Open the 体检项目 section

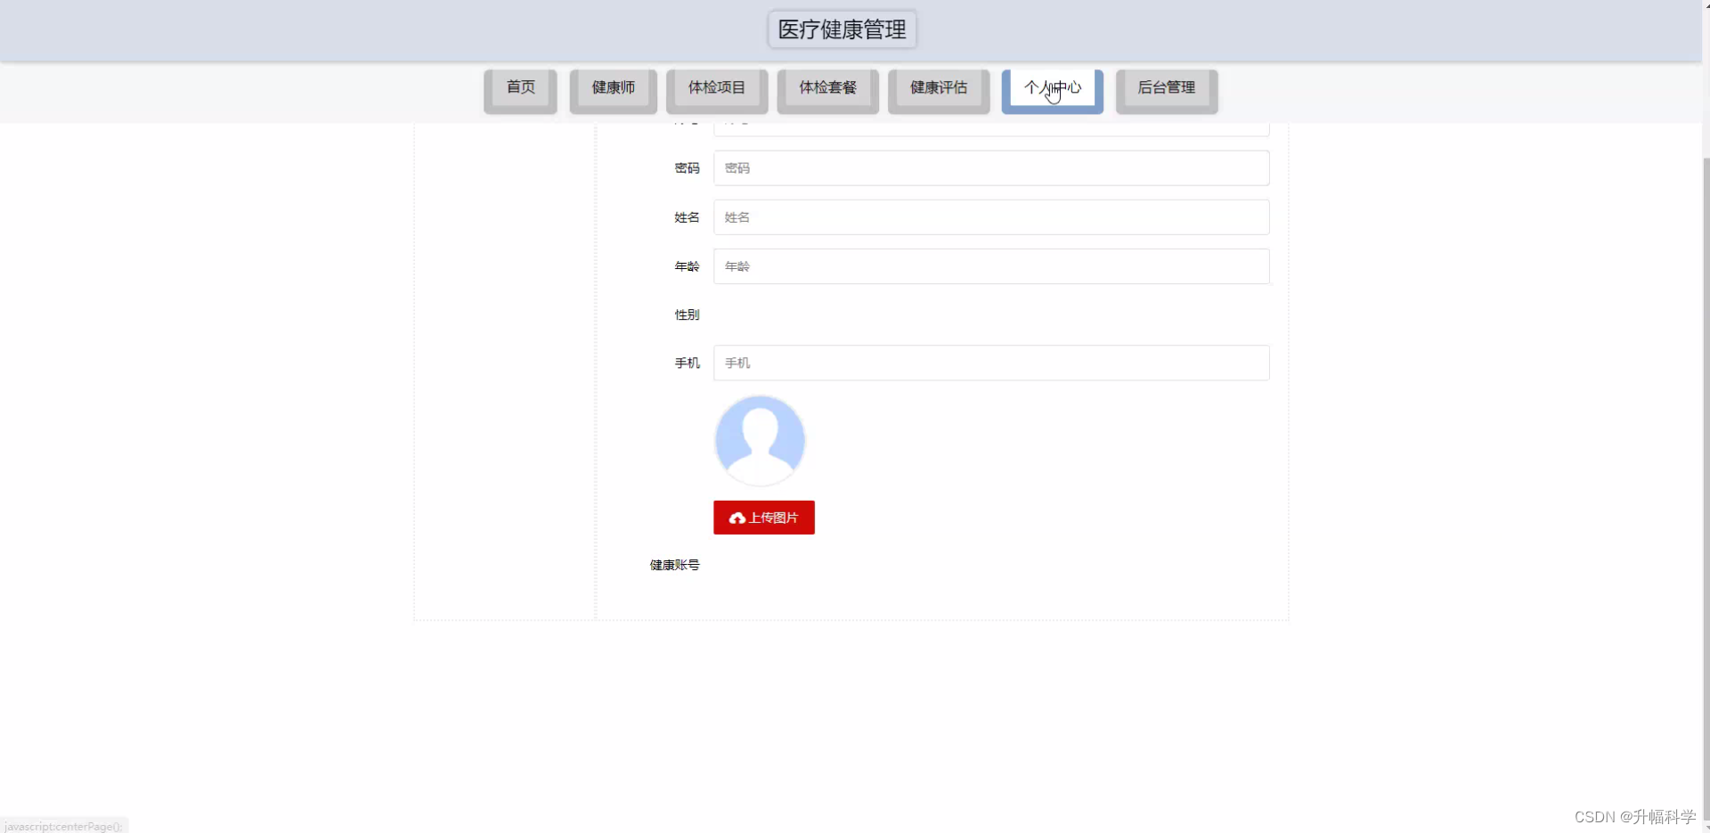point(716,87)
